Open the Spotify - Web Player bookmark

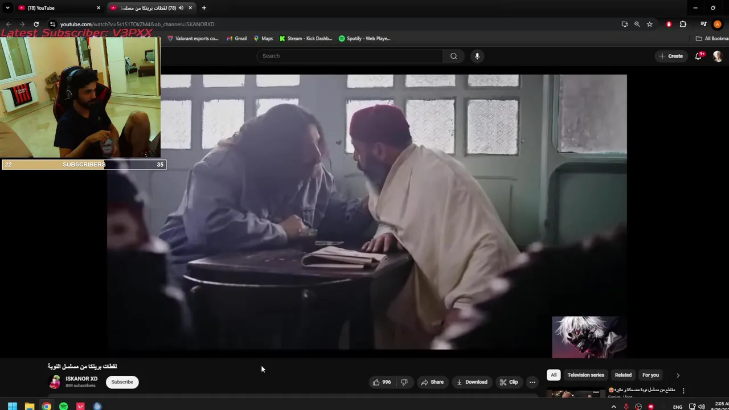(x=364, y=38)
